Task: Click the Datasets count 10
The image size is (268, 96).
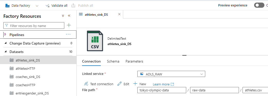Action: (x=71, y=52)
